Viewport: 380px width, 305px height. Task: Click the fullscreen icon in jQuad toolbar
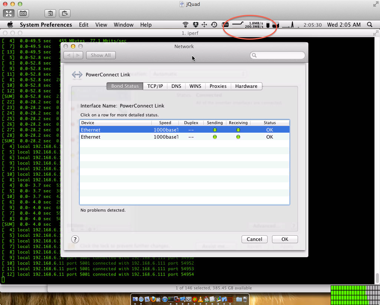[x=9, y=13]
